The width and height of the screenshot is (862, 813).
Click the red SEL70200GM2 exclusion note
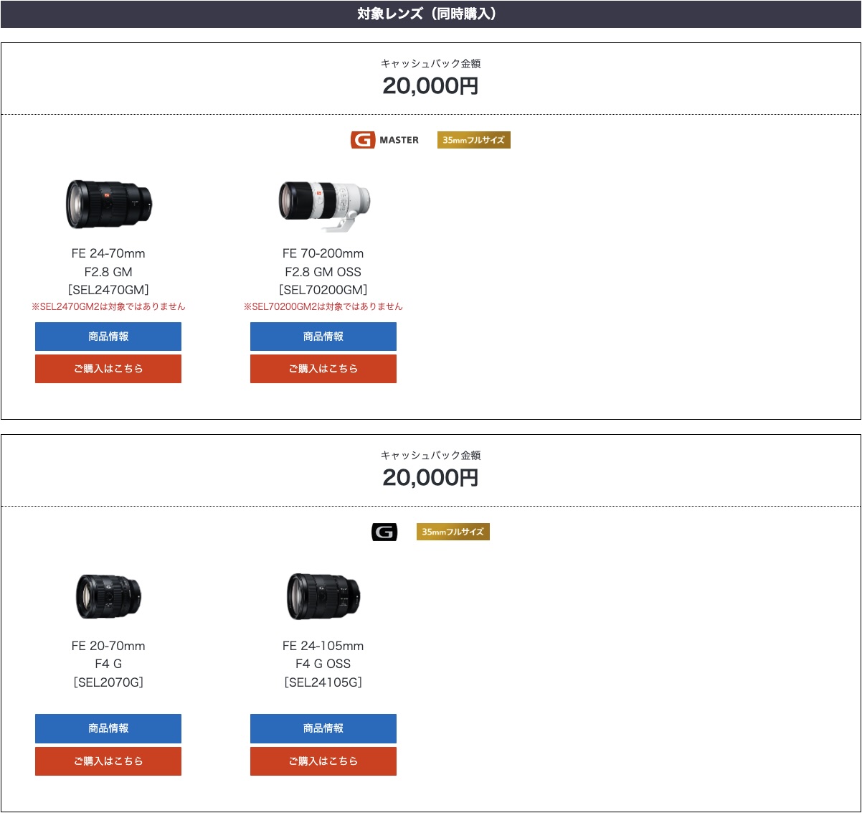click(x=323, y=306)
